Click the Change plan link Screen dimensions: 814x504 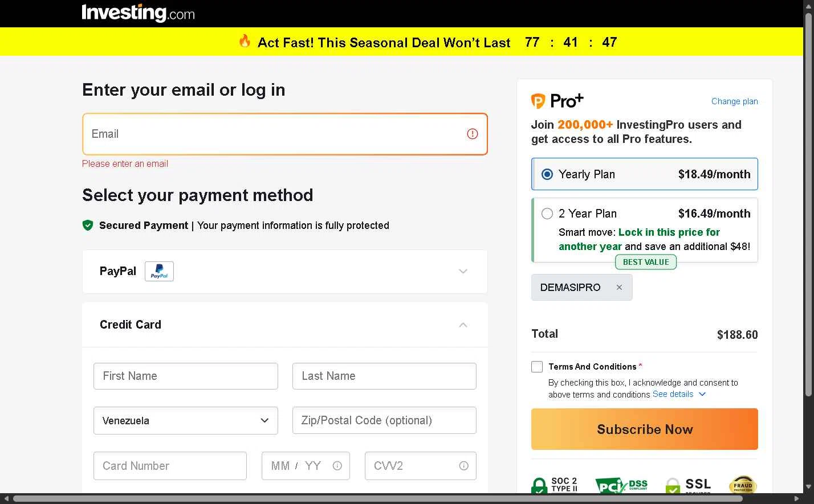[x=735, y=101]
